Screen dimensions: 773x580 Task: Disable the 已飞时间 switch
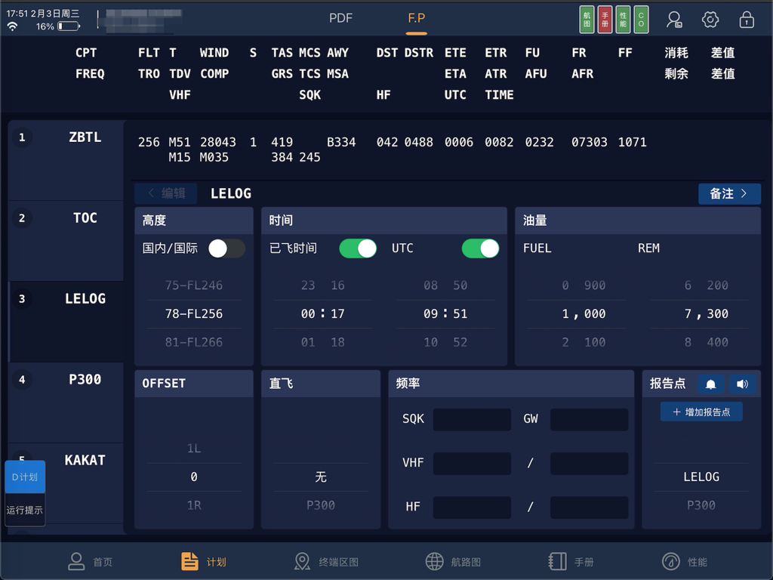click(357, 248)
